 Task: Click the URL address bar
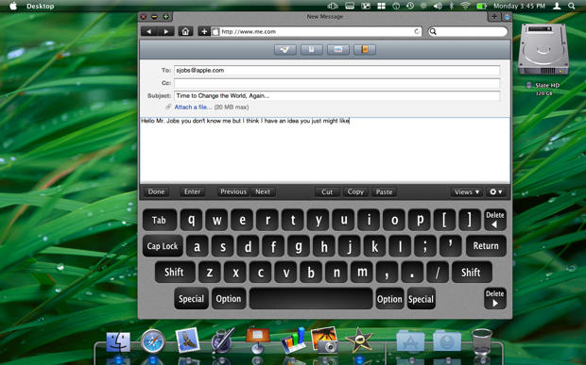317,32
